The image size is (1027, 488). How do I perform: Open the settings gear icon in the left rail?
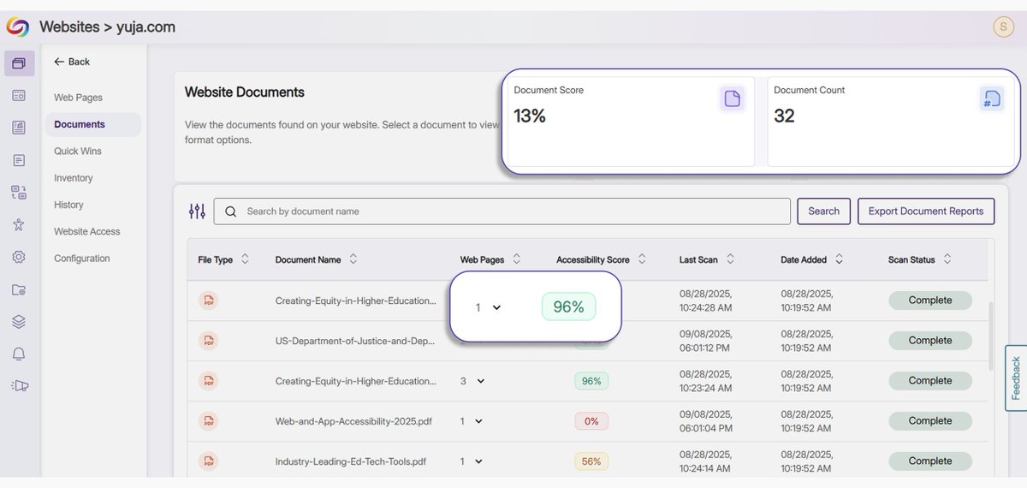point(19,257)
